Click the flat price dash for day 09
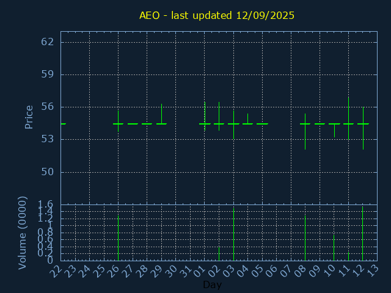Image resolution: width=391 pixels, height=293 pixels. (x=320, y=124)
